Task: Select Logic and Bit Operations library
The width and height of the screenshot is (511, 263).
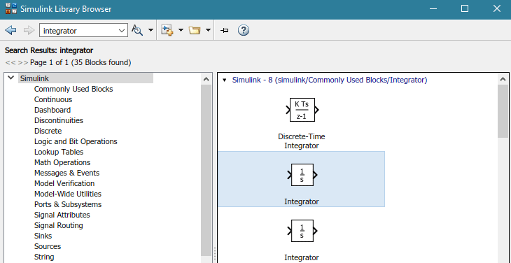Action: [x=76, y=141]
